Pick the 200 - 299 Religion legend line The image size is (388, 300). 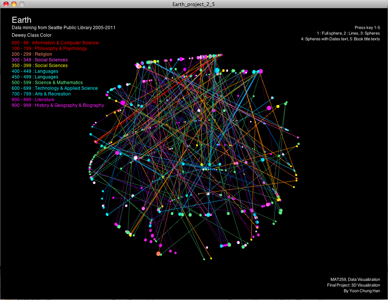click(x=32, y=54)
